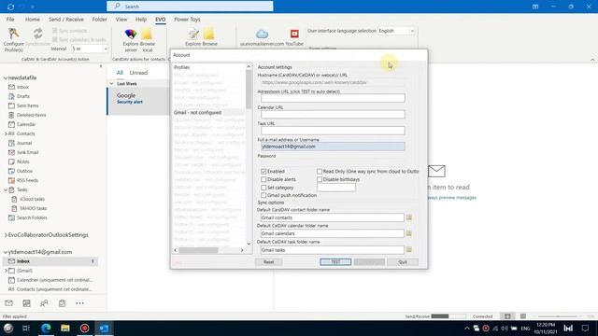Switch to normal view in status bar

507,316
